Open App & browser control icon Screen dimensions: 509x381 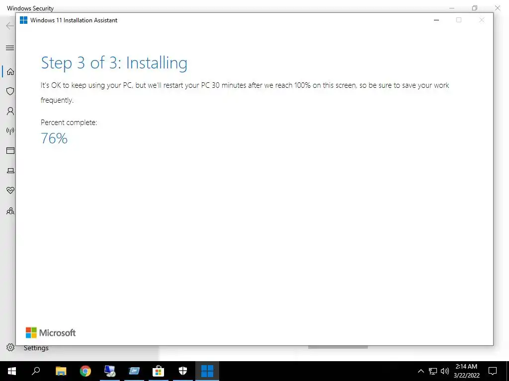click(x=10, y=151)
